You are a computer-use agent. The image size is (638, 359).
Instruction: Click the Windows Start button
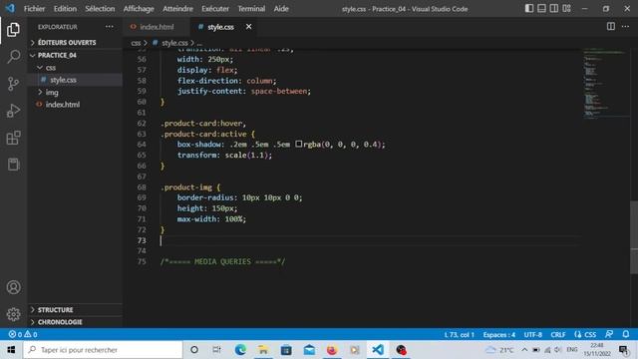click(x=11, y=350)
